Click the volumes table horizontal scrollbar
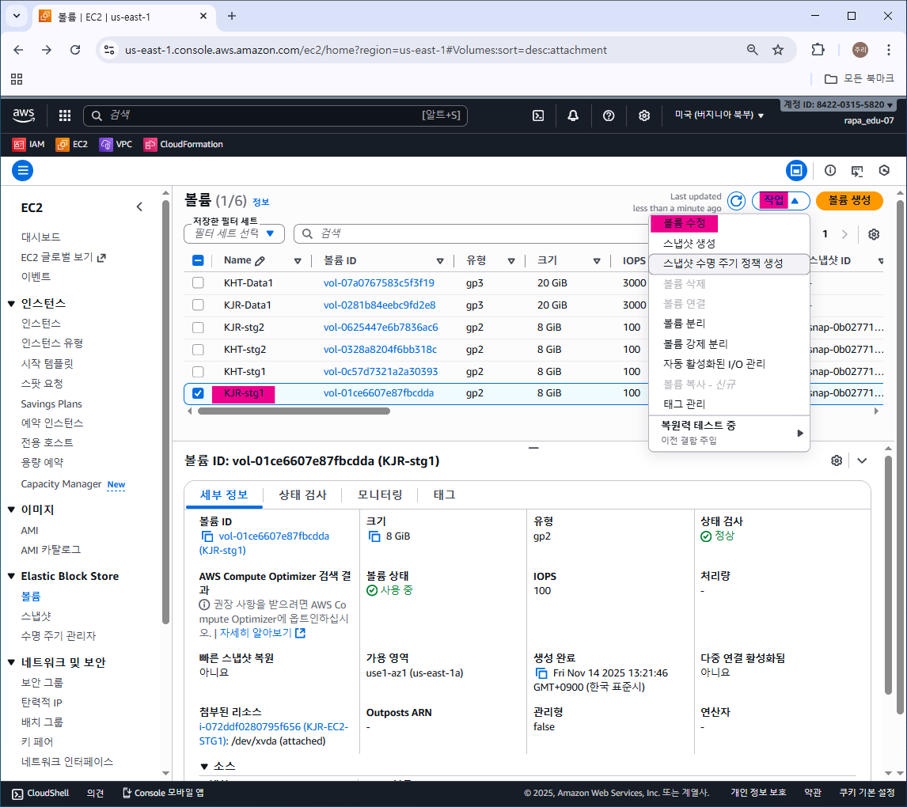907x807 pixels. (x=294, y=411)
